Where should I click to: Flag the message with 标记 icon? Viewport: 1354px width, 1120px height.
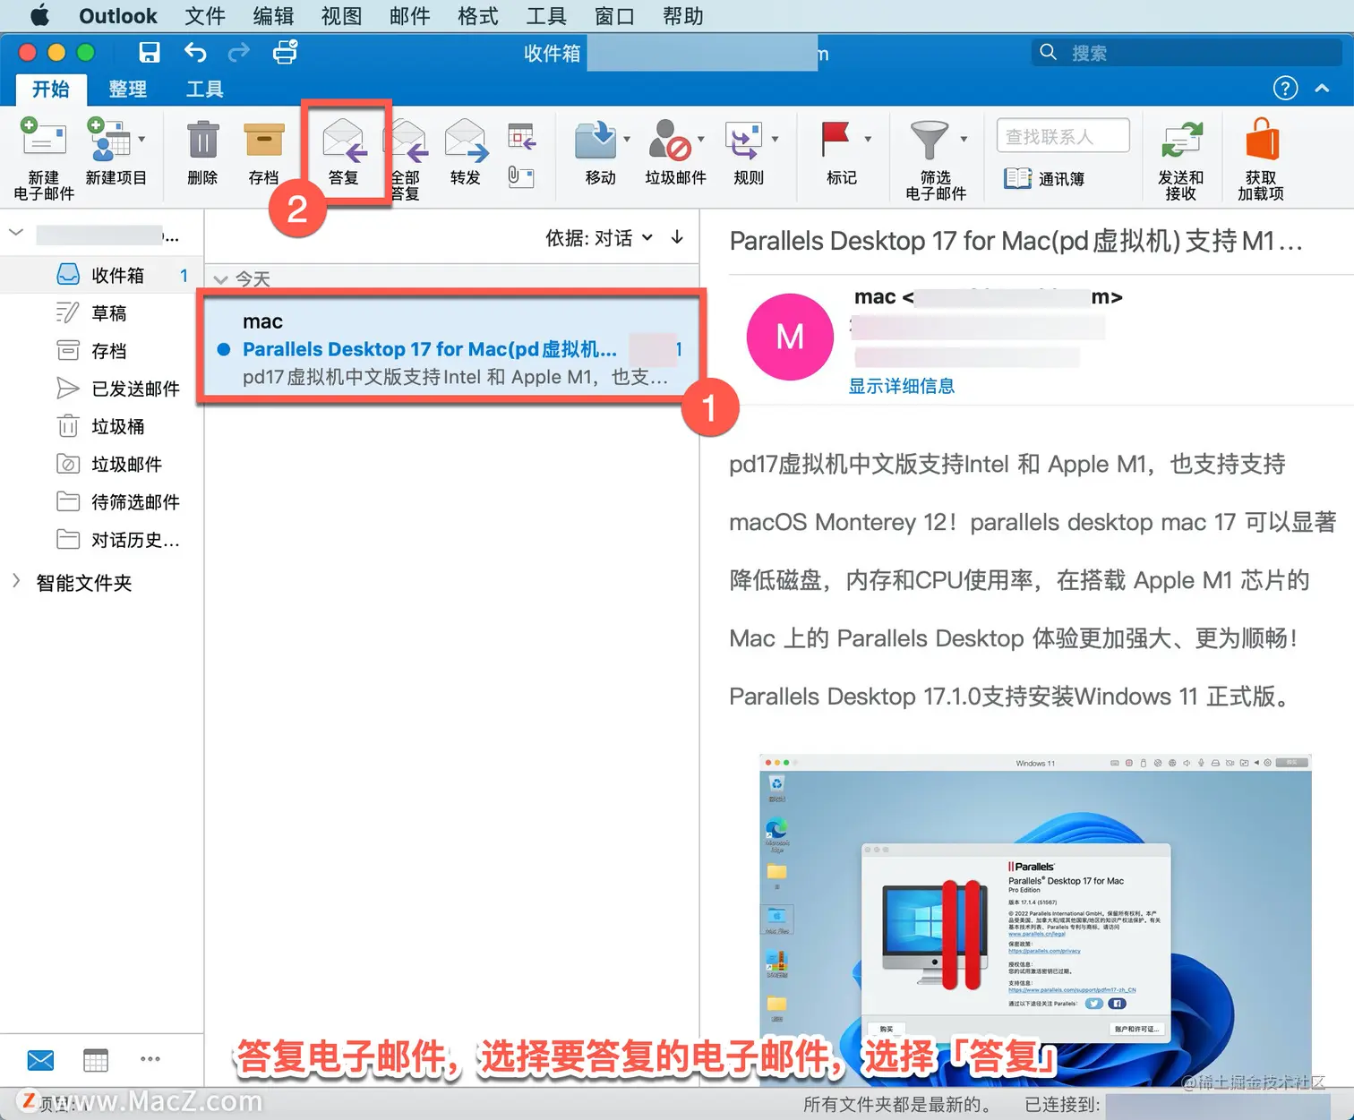[836, 139]
